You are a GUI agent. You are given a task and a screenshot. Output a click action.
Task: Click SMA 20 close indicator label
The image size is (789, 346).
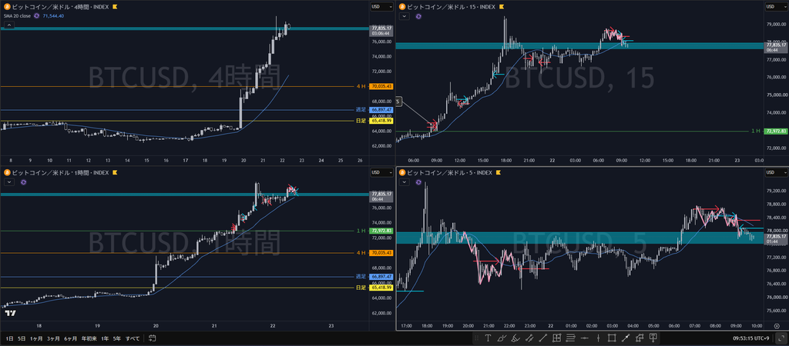click(x=17, y=16)
